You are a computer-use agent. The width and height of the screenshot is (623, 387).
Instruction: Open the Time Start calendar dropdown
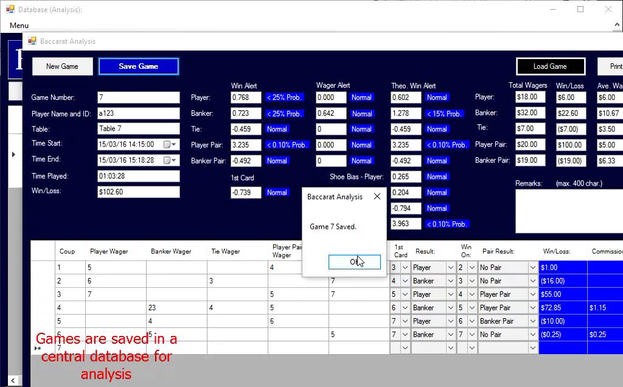click(x=170, y=144)
